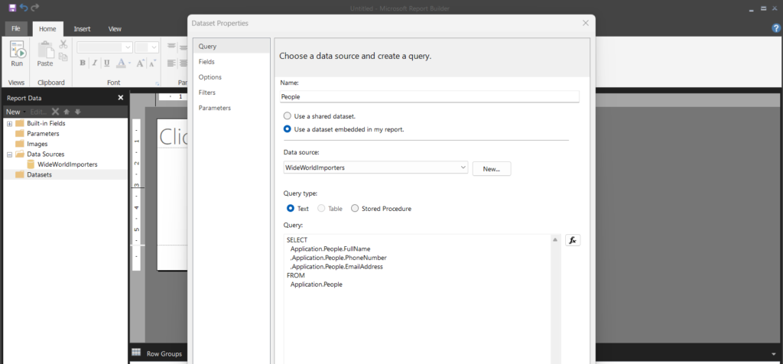This screenshot has height=364, width=783.
Task: Open the font name dropdown
Action: (x=128, y=47)
